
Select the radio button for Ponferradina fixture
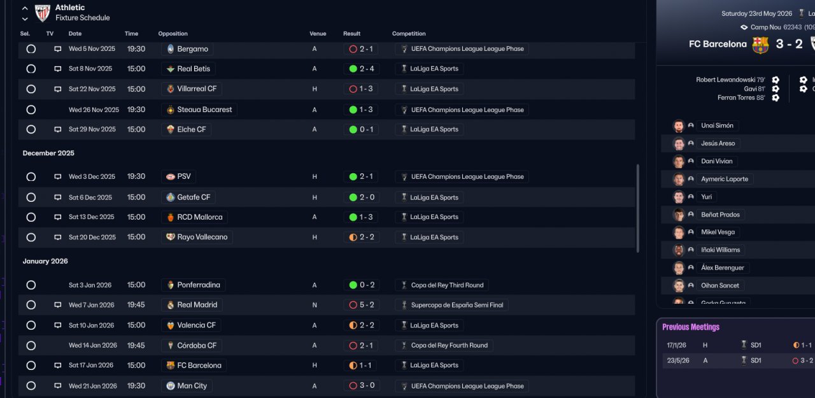(31, 285)
